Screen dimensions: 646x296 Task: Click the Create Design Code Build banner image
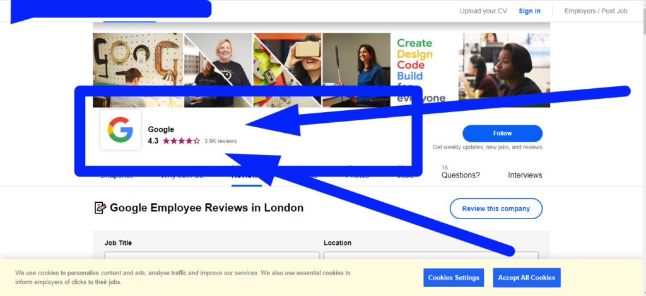425,70
